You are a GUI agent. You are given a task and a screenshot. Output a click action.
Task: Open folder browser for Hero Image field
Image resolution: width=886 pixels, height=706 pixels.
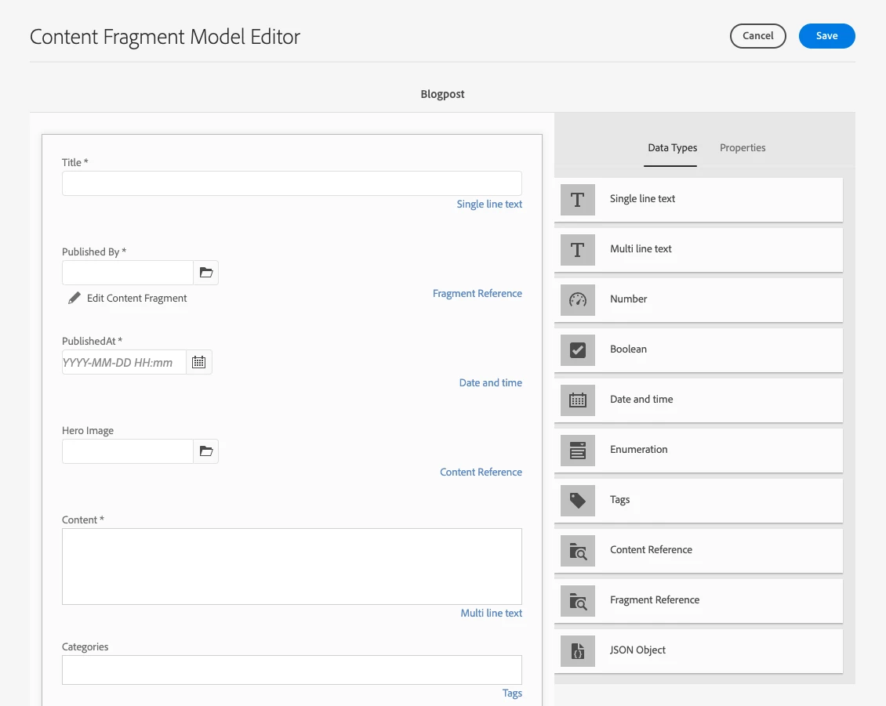pos(206,451)
